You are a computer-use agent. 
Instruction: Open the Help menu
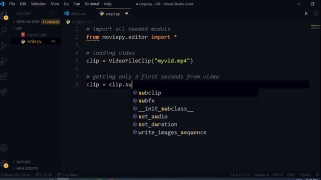(107, 3)
